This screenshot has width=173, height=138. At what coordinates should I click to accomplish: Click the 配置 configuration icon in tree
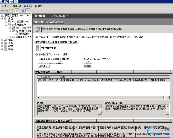click(6, 46)
